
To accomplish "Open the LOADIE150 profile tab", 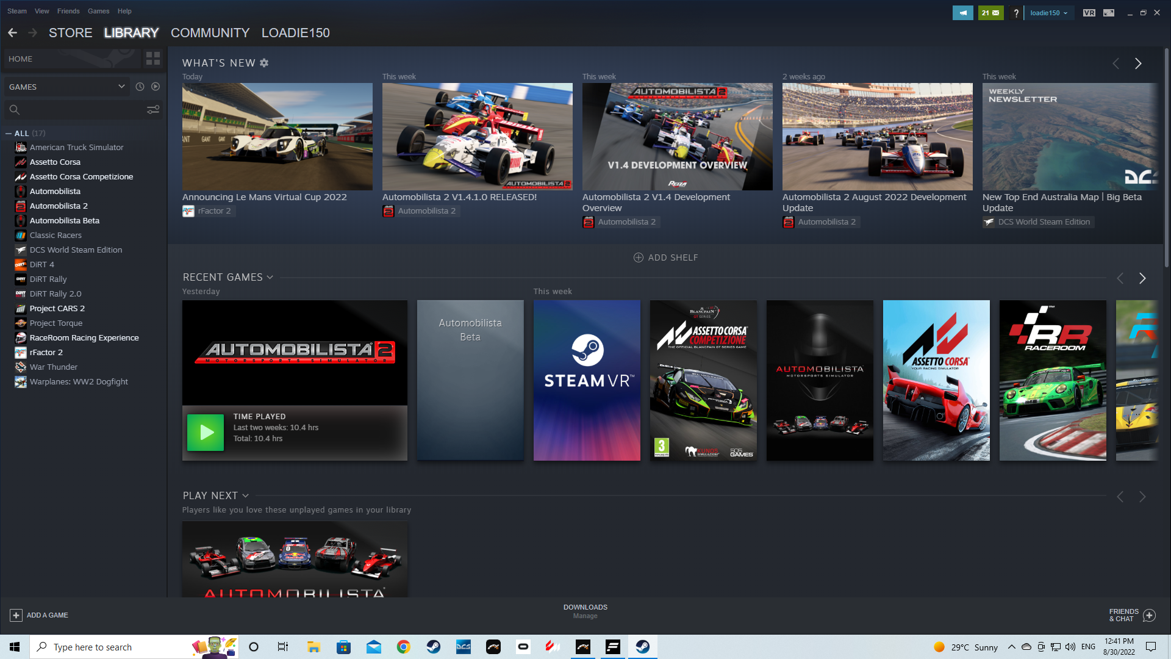I will tap(296, 33).
